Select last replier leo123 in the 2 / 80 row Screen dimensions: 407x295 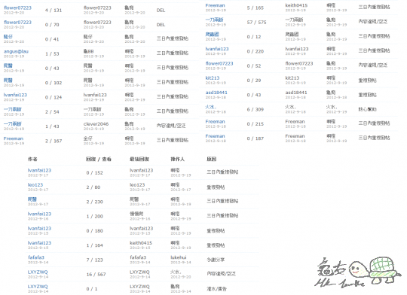(x=137, y=185)
